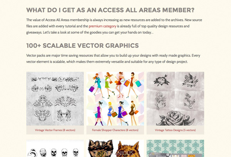Screen dimensions: 231x157
Task: Click the swallow with banner tattoo graphic
Action: point(190,80)
